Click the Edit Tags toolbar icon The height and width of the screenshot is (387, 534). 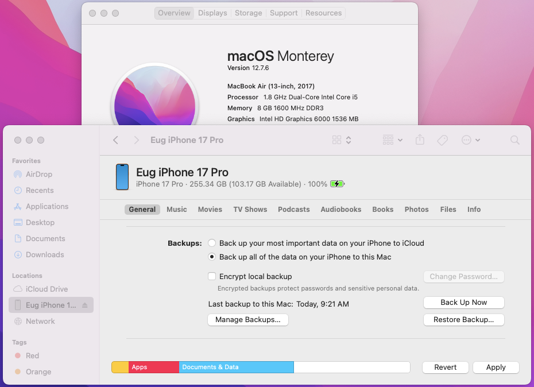tap(442, 140)
